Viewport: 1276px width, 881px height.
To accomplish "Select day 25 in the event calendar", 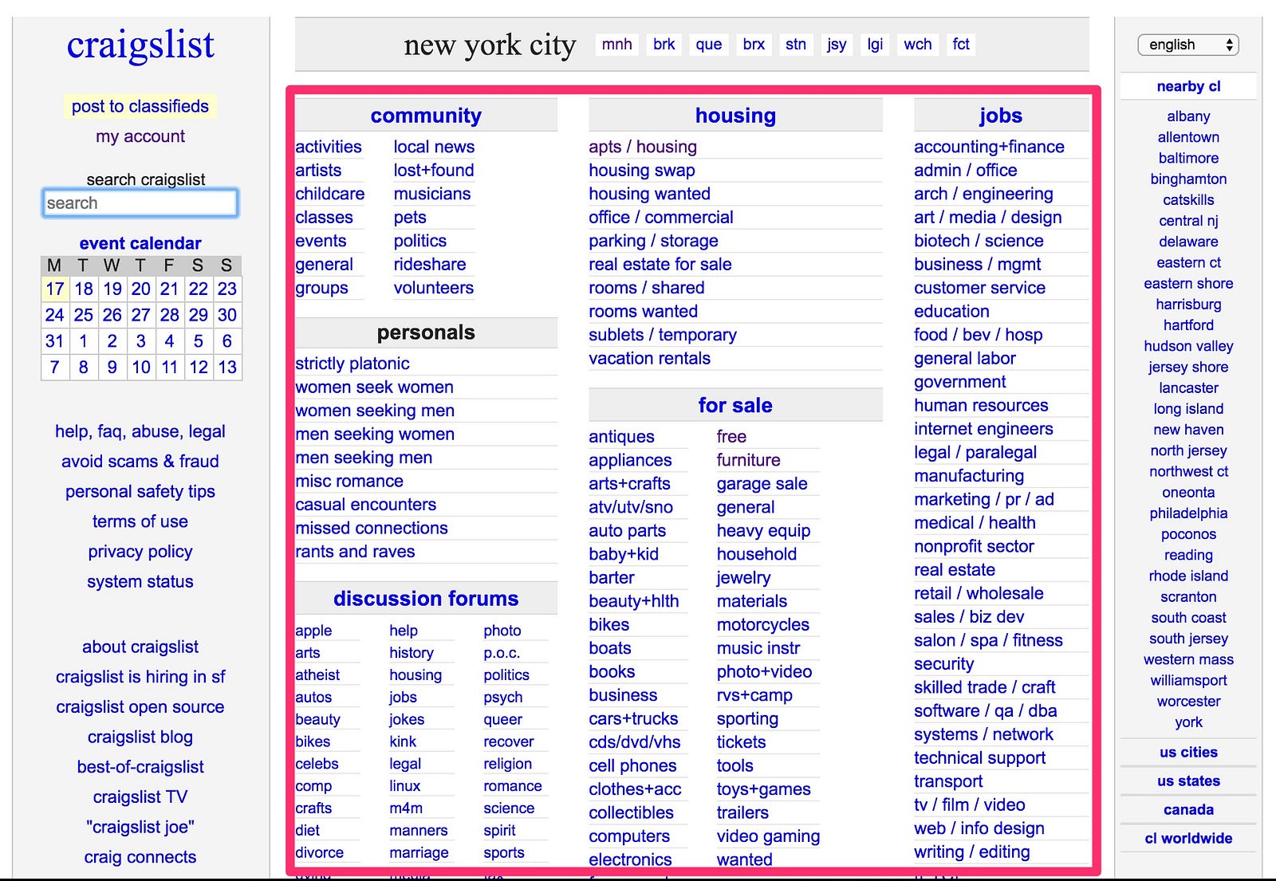I will coord(84,315).
